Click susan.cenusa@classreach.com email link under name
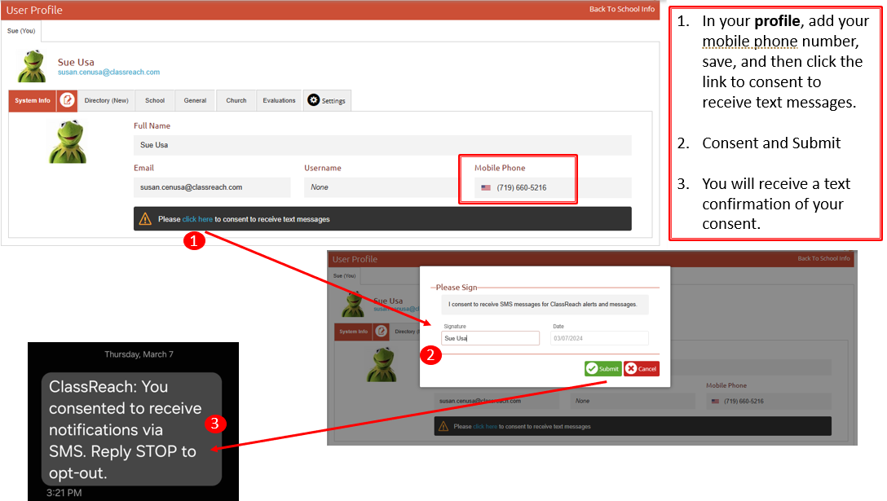Screen dimensions: 887x501 [x=108, y=72]
